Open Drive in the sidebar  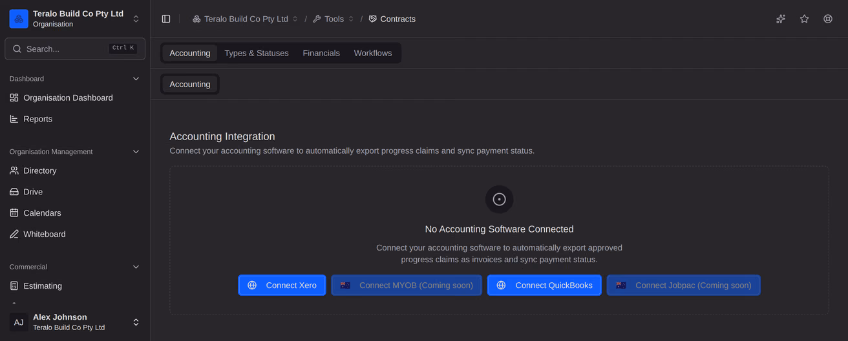74,192
